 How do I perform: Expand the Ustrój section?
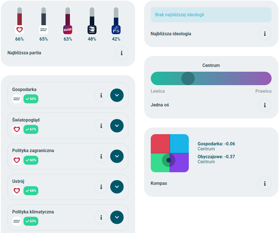tap(117, 187)
